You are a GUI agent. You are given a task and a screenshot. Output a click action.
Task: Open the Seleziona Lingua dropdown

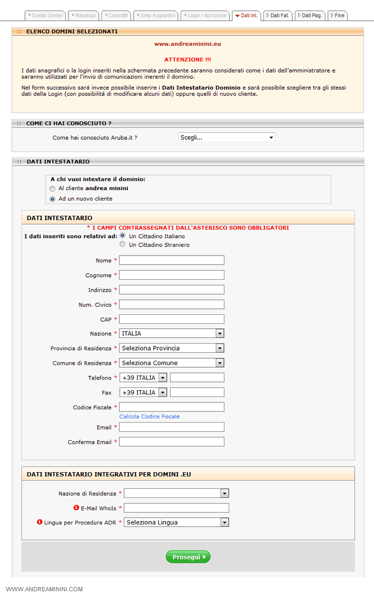click(176, 522)
